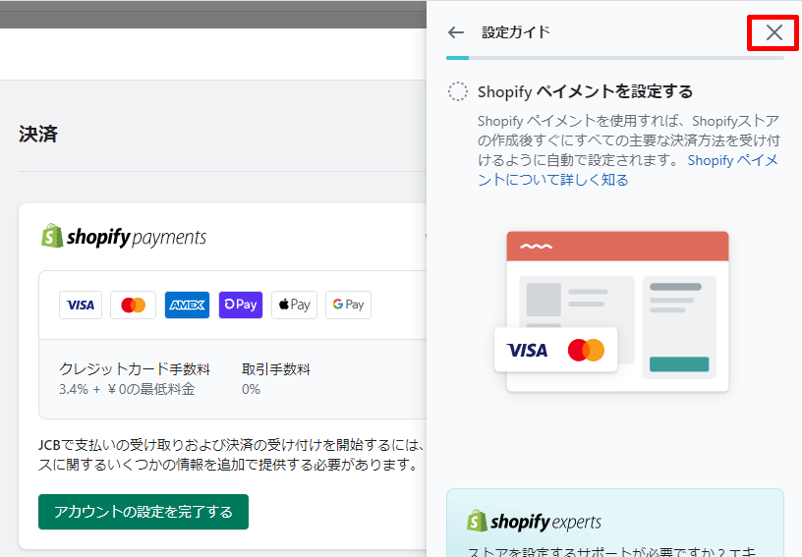Click the Shopify ペイメントを設定する heading
The image size is (802, 557).
(x=585, y=92)
